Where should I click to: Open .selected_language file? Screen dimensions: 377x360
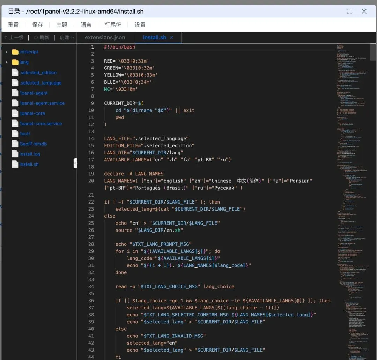click(x=41, y=83)
